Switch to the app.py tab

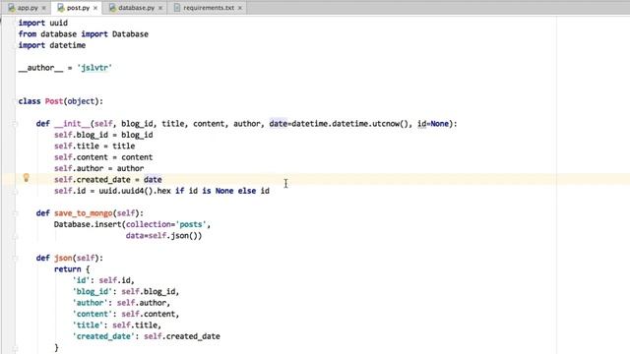28,8
